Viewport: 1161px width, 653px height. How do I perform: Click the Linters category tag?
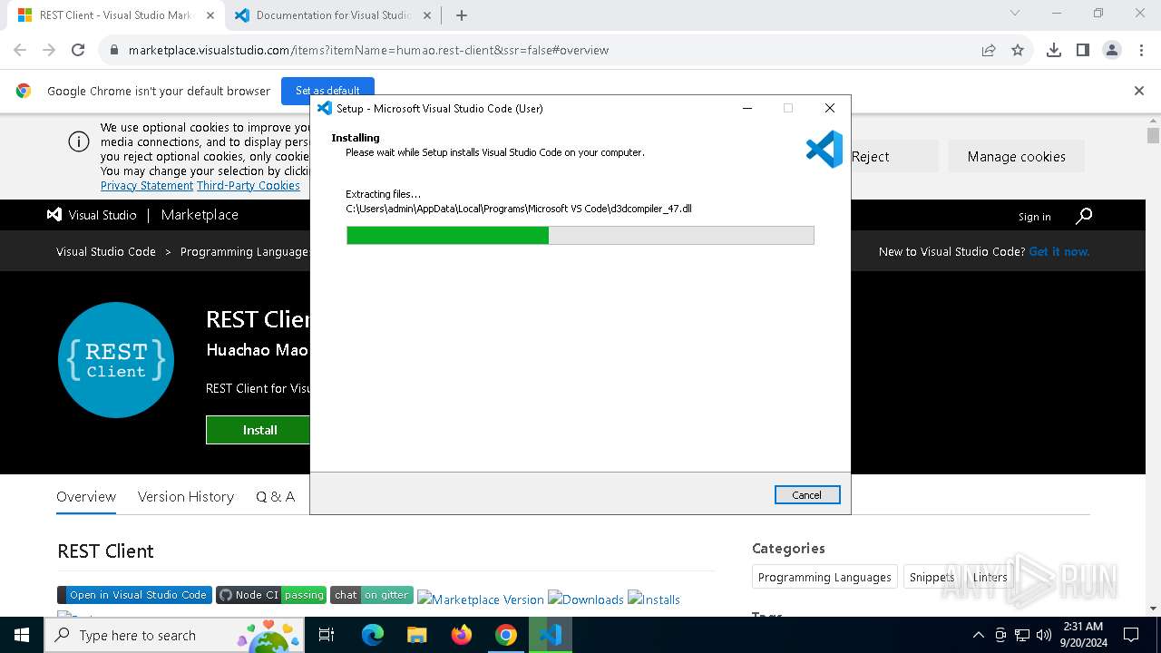990,577
